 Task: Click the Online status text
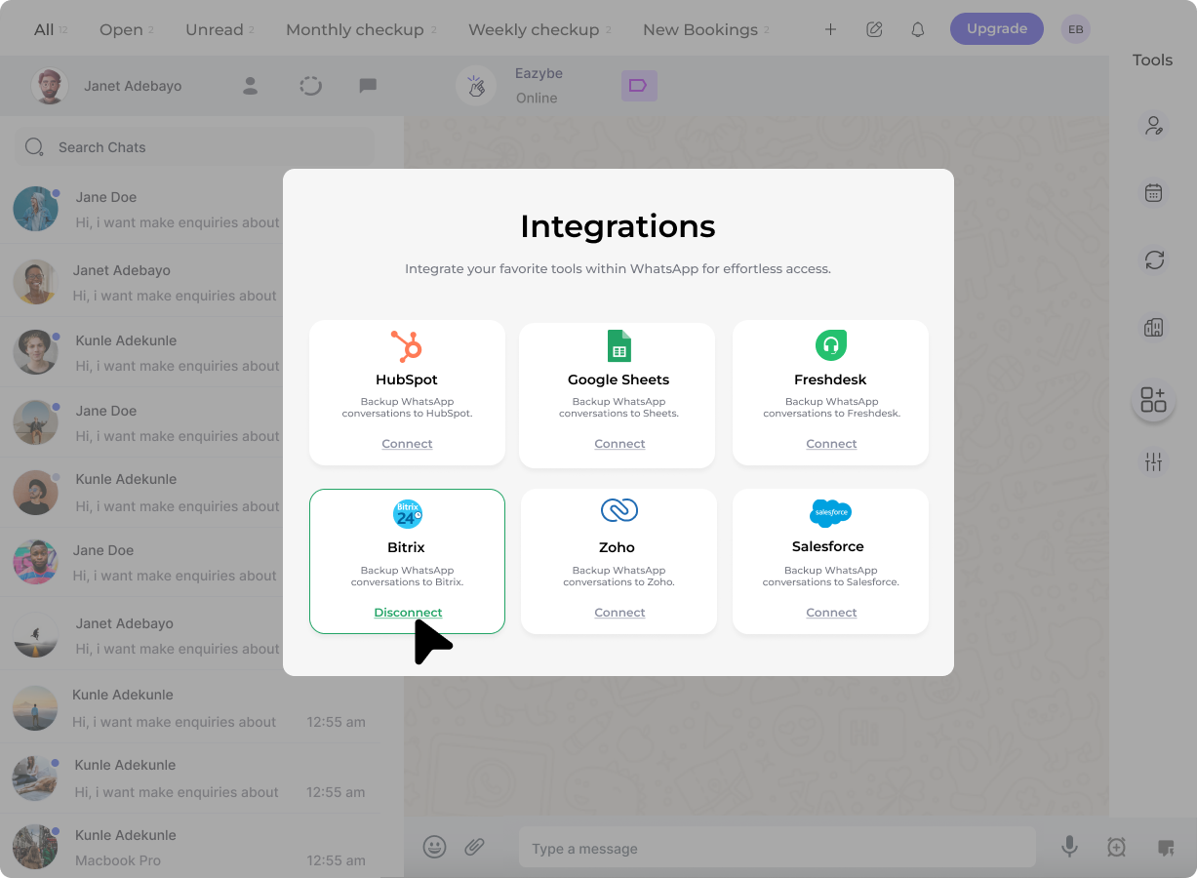(x=537, y=98)
